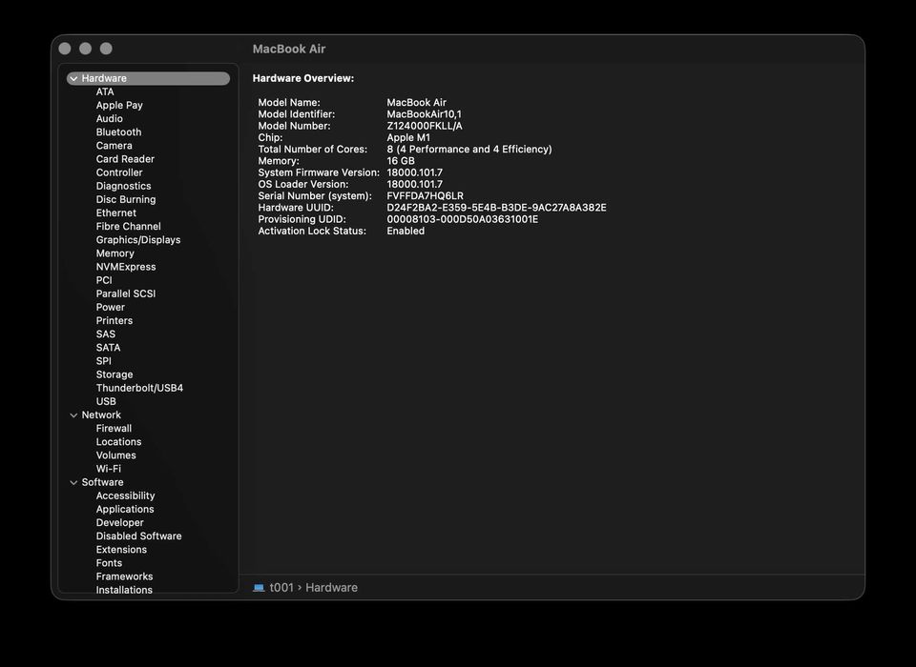Open the Storage section
The image size is (916, 667).
pos(114,374)
